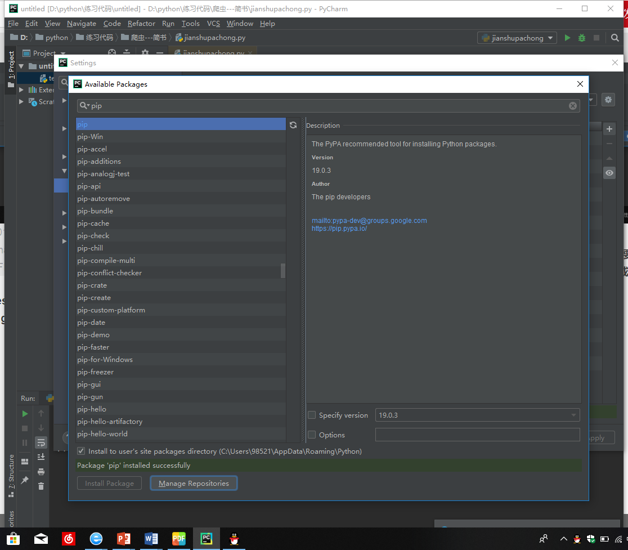Open the VCS menu
This screenshot has width=628, height=550.
pos(213,24)
